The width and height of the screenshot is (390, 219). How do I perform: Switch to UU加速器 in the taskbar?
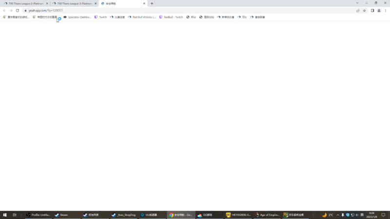[x=152, y=215]
